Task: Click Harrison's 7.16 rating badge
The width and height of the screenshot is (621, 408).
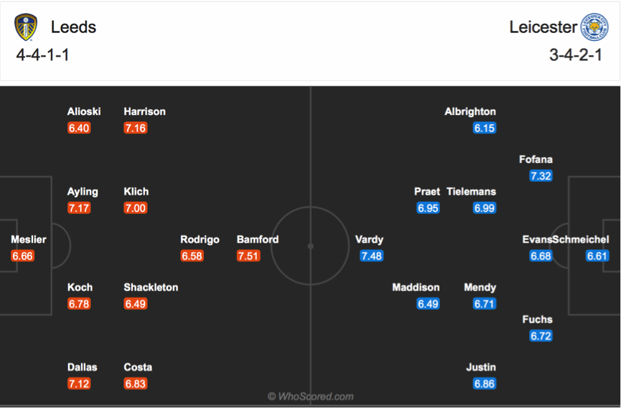Action: [136, 128]
